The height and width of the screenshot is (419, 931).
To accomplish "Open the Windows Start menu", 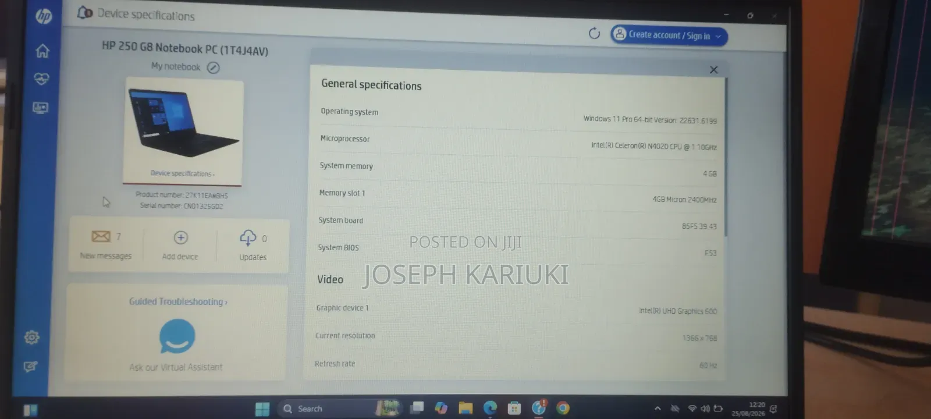I will [x=262, y=409].
